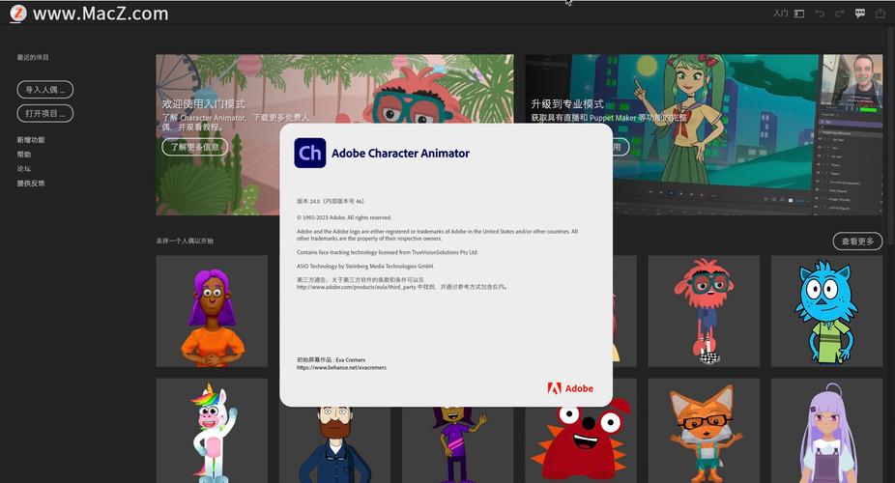Select the bearded man puppet thumbnail
The height and width of the screenshot is (483, 895).
click(x=335, y=444)
